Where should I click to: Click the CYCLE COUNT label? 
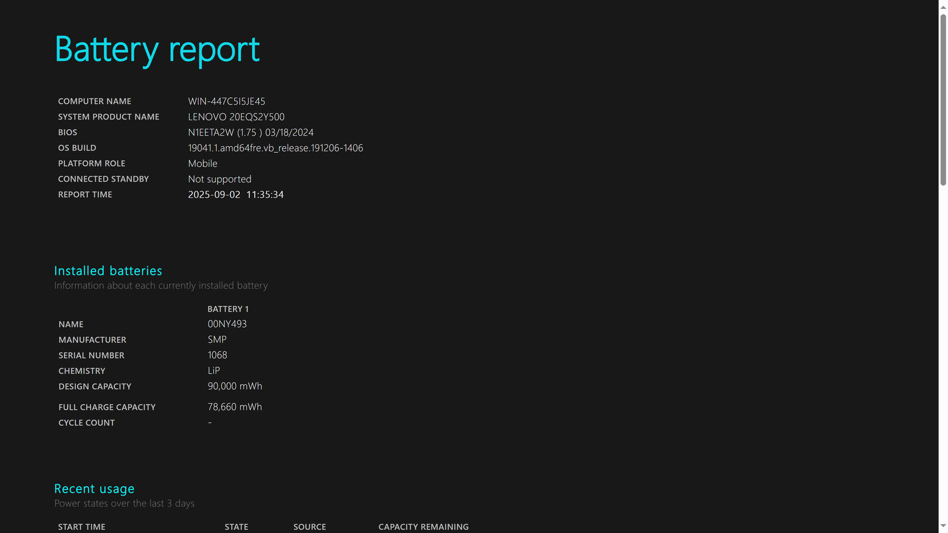tap(87, 423)
